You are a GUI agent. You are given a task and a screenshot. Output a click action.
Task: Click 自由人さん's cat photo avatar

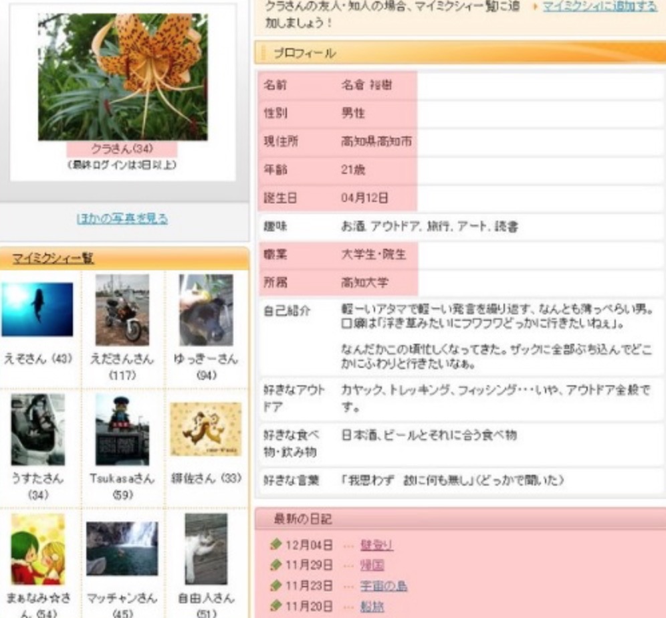[206, 548]
